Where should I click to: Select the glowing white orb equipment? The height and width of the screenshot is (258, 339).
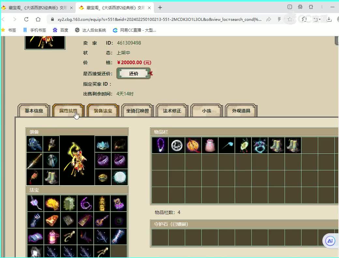[120, 177]
